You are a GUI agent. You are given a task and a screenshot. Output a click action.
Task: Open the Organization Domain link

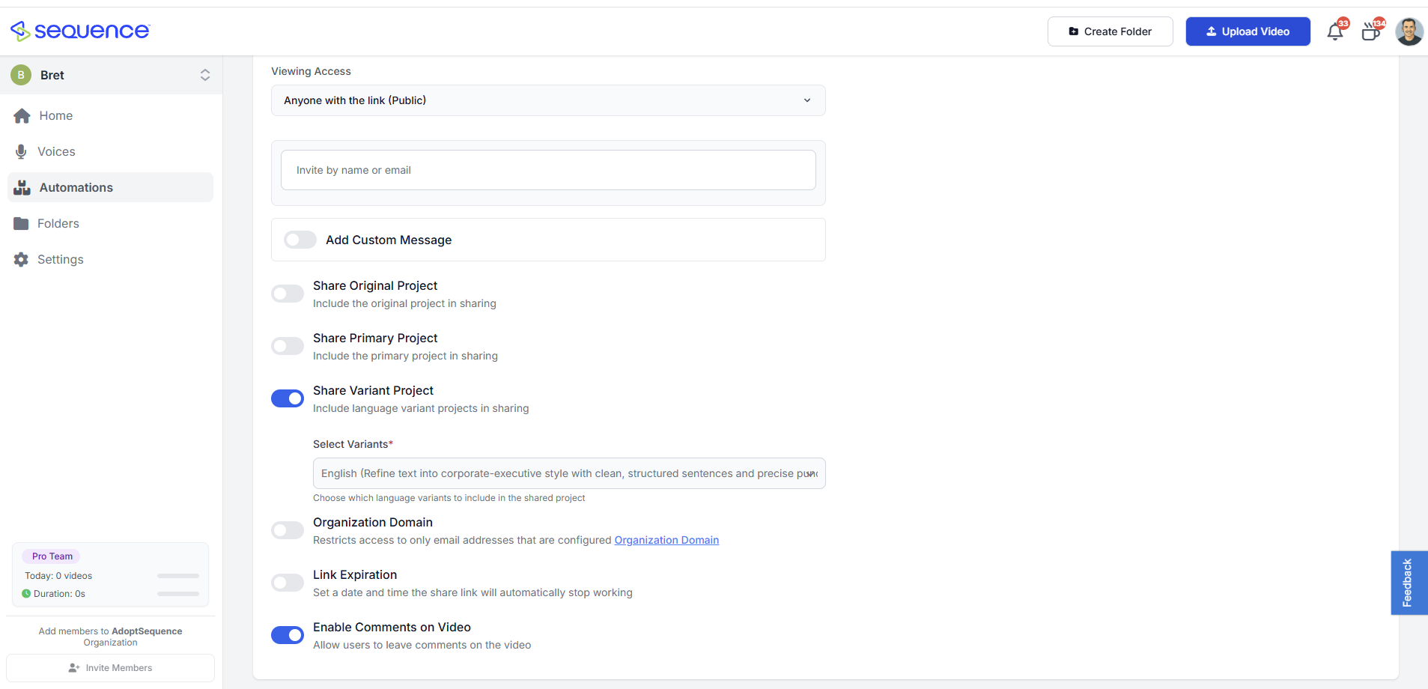click(666, 540)
